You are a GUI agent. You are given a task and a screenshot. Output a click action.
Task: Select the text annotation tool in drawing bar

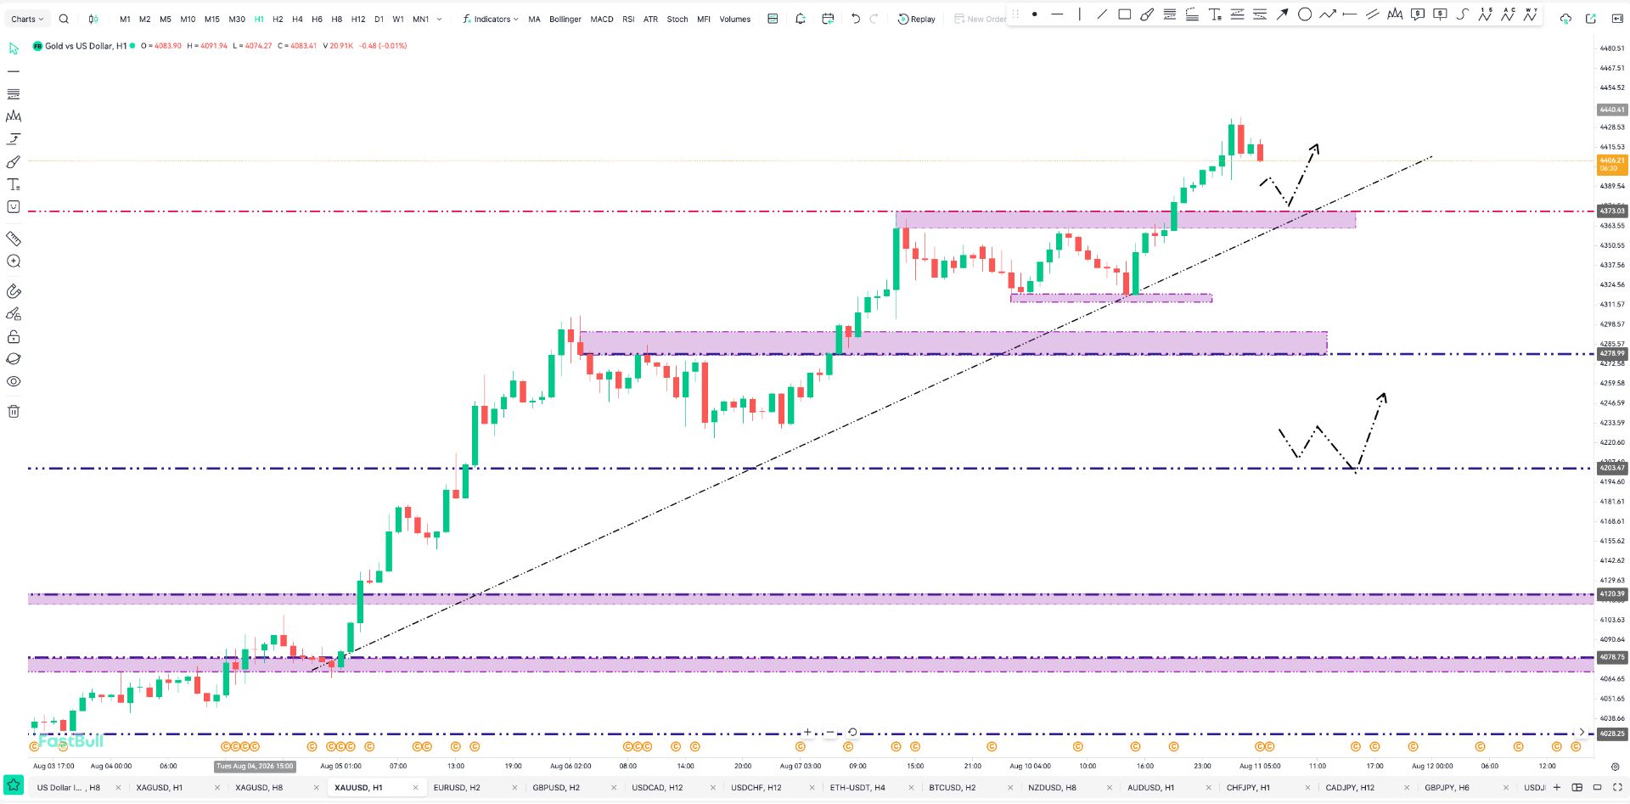pos(1215,14)
